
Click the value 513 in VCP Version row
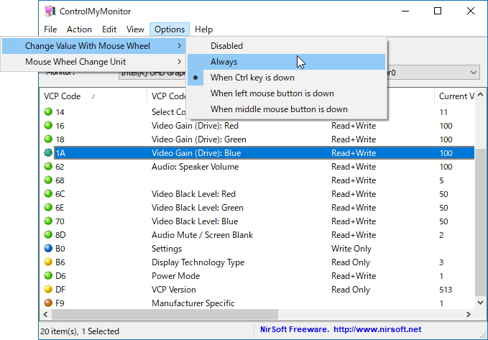tap(446, 290)
